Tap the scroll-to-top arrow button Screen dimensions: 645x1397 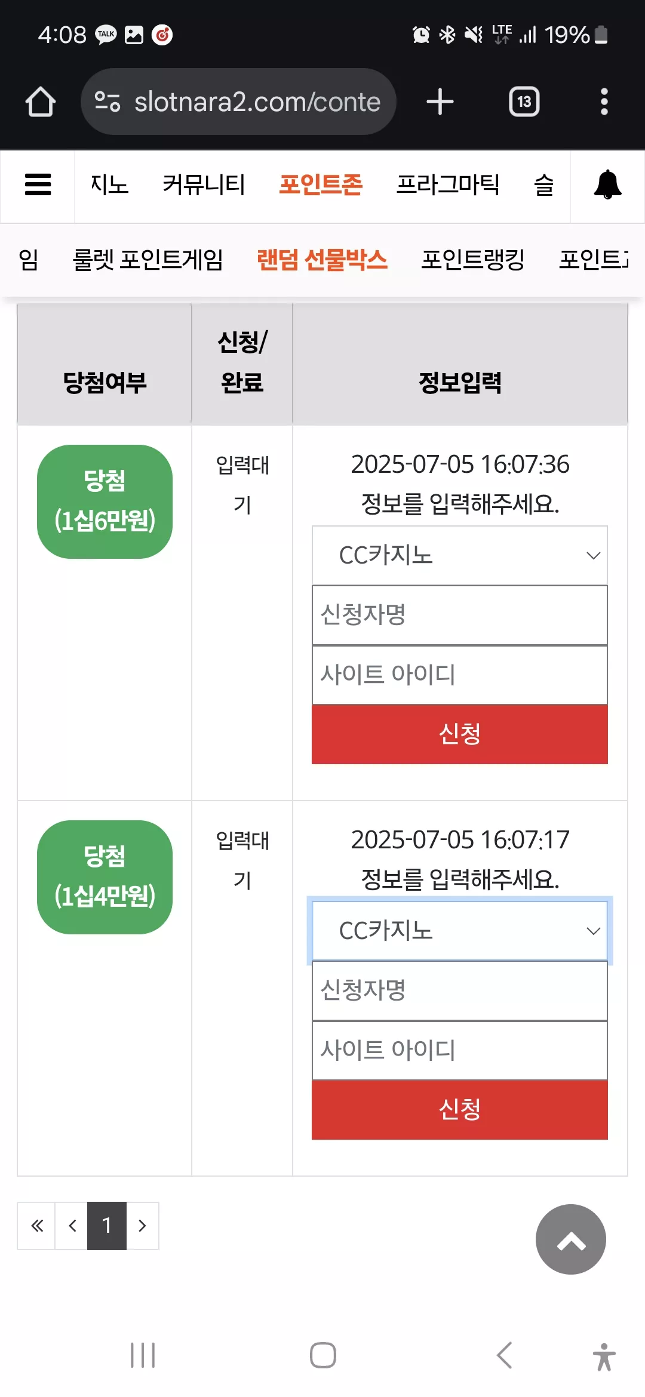570,1239
